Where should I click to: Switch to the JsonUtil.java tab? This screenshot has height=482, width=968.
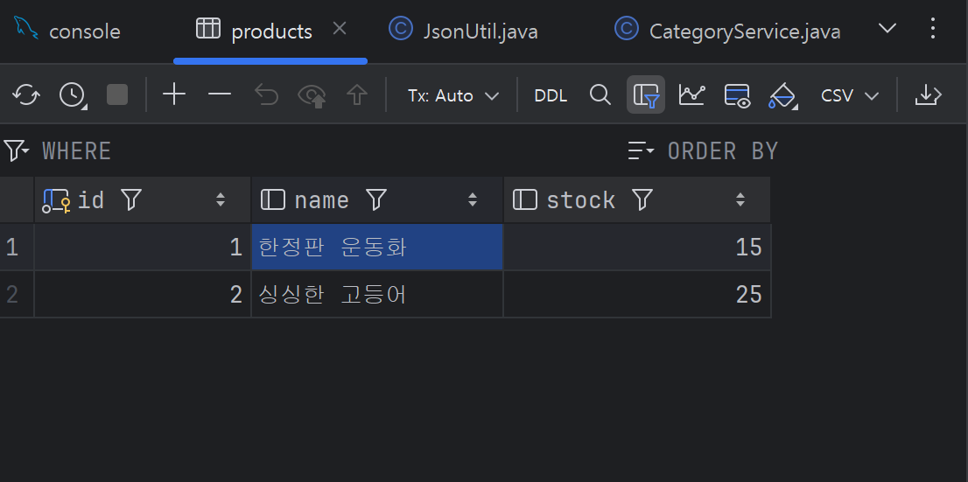click(x=464, y=31)
